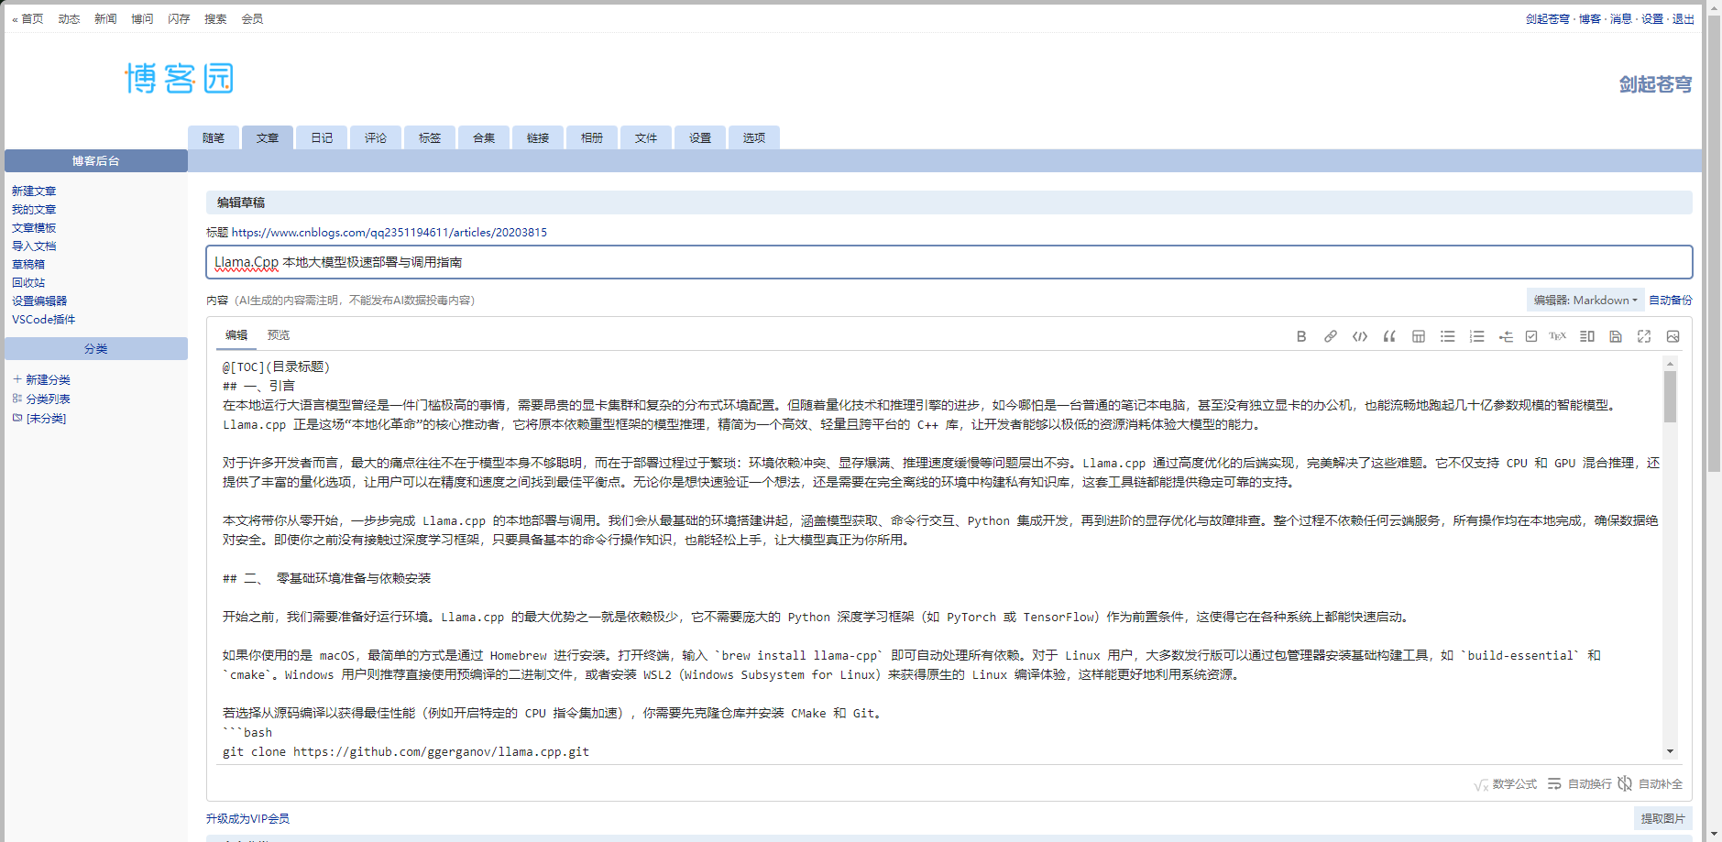Click the editor scrollbar down arrow

[x=1670, y=751]
